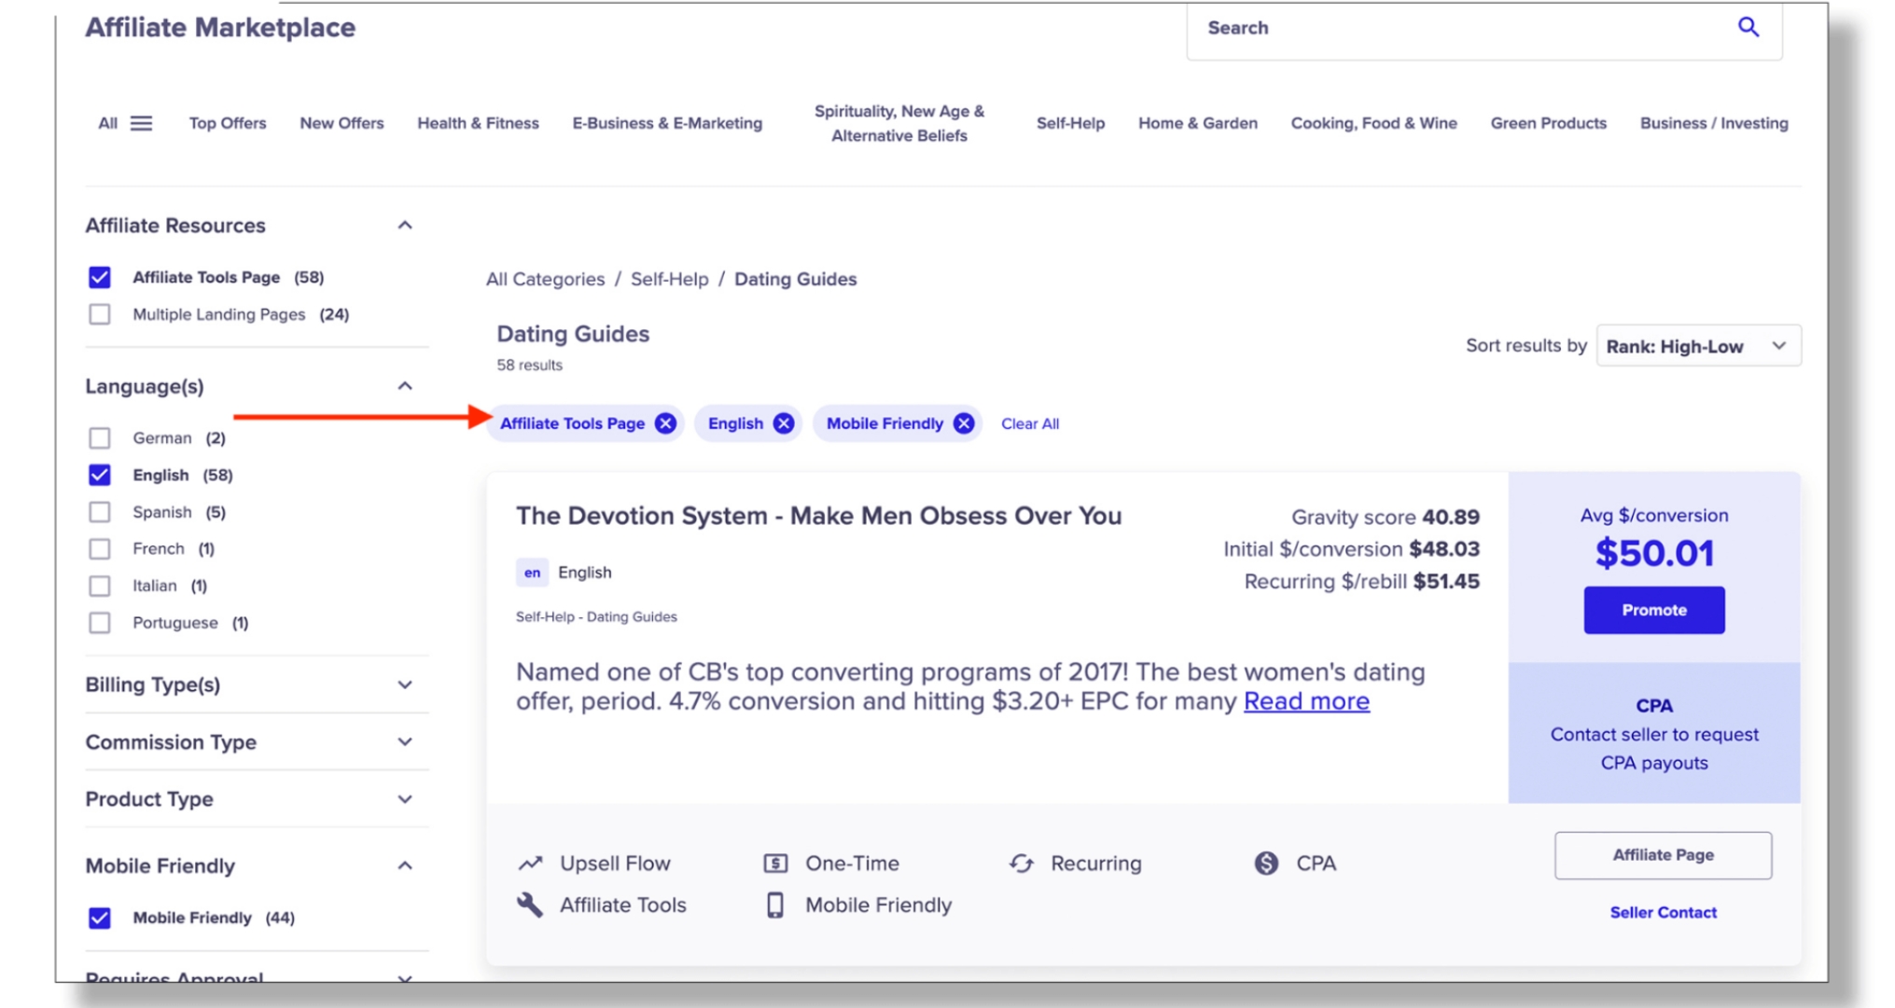
Task: Open the Health & Fitness category
Action: pyautogui.click(x=478, y=123)
